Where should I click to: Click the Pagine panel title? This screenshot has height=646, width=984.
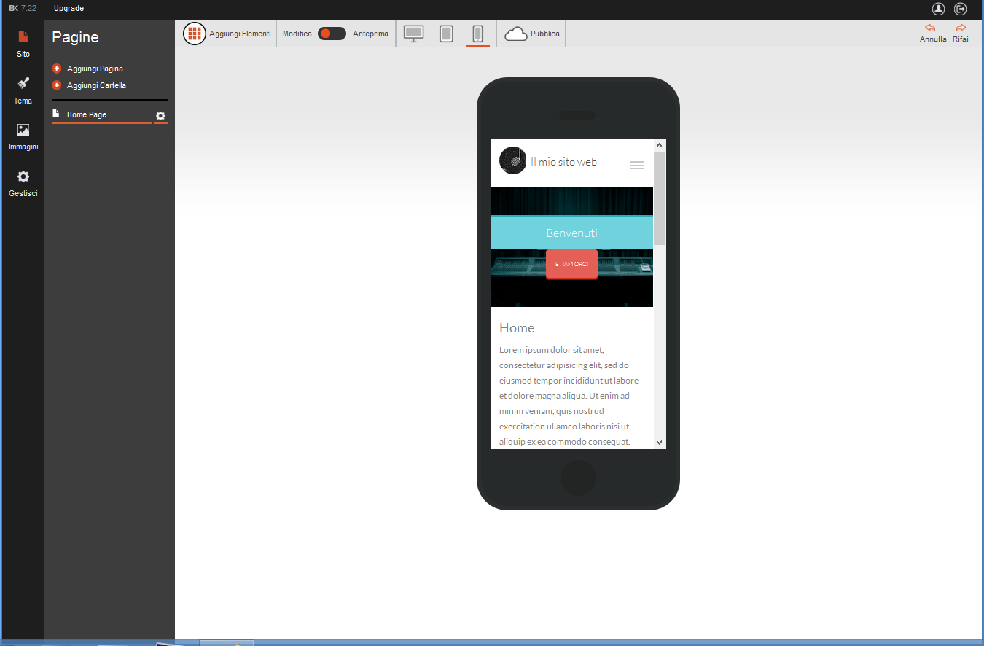click(x=75, y=37)
